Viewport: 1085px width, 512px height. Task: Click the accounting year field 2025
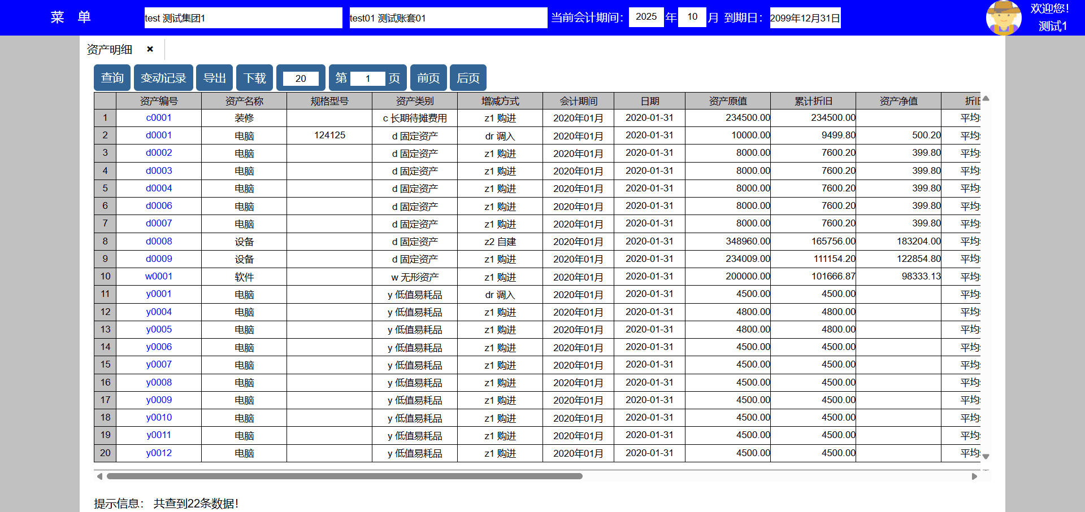(646, 17)
